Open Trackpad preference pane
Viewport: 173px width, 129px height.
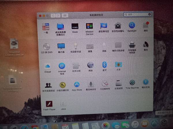[x=118, y=45]
